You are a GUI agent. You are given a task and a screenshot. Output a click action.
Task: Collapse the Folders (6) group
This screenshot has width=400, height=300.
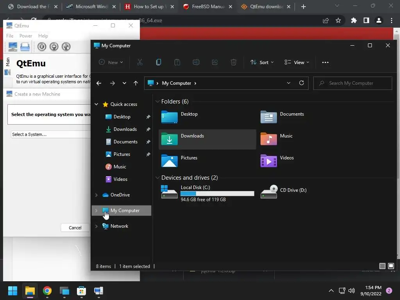tap(157, 102)
